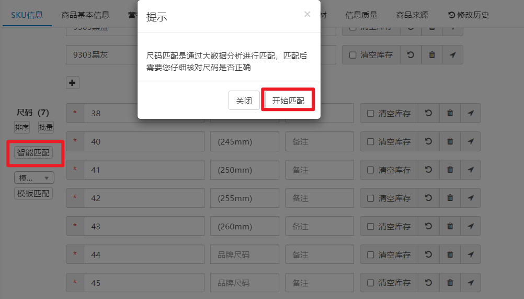Click the plus icon to add color
The width and height of the screenshot is (524, 299).
(72, 83)
